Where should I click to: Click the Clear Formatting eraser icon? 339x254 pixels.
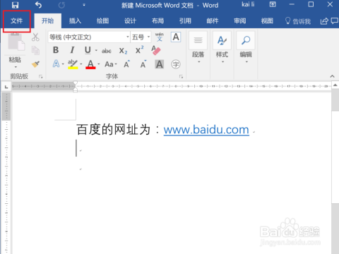coord(156,50)
